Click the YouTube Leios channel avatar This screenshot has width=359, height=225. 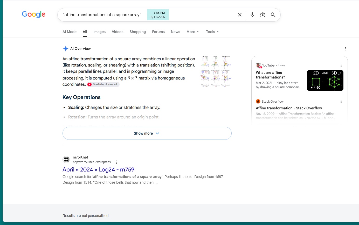click(x=258, y=65)
